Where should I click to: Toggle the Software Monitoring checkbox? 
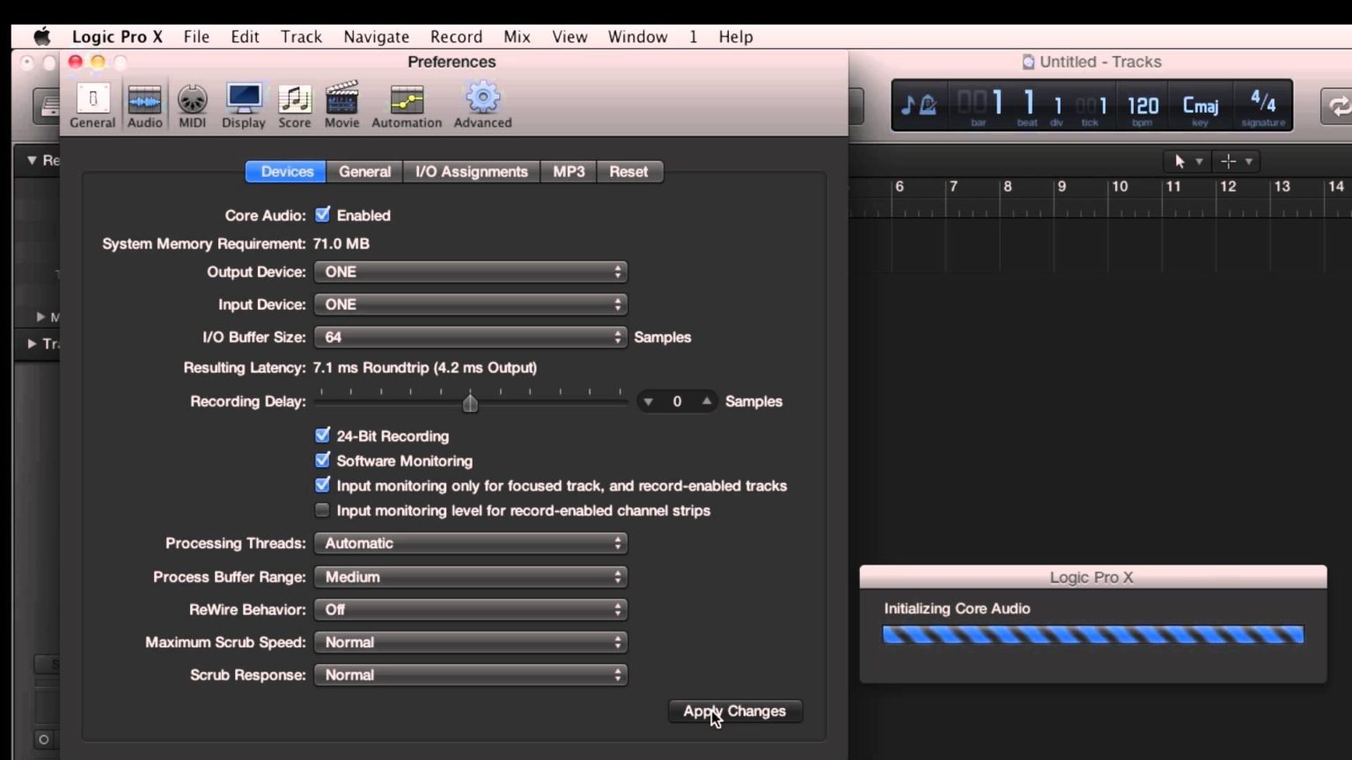(x=323, y=460)
